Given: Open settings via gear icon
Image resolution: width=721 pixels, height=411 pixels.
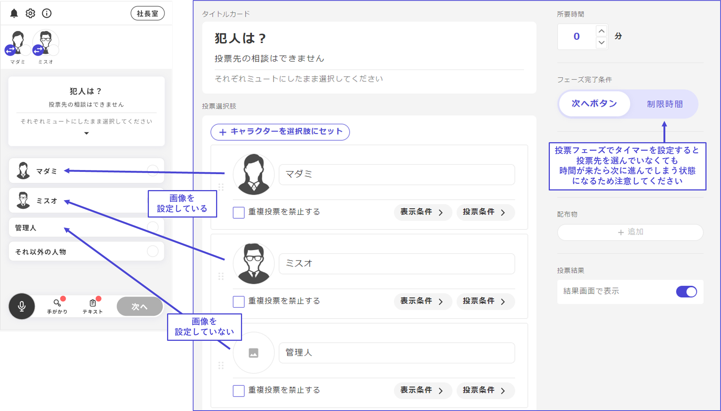Looking at the screenshot, I should pos(30,13).
